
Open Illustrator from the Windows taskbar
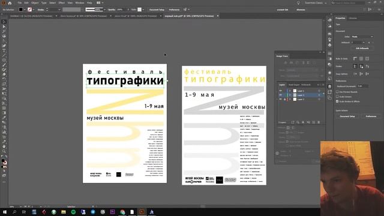coord(142,212)
